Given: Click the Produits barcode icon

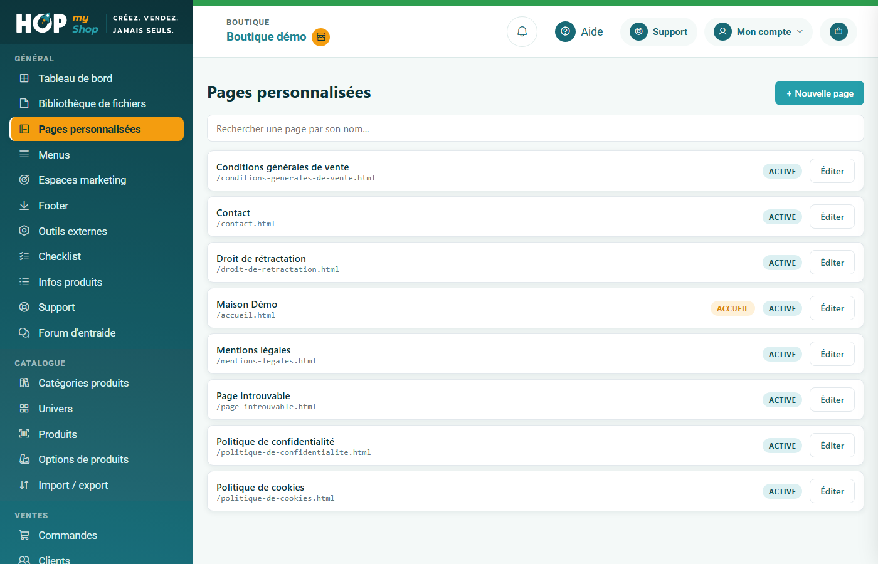Looking at the screenshot, I should [x=24, y=434].
